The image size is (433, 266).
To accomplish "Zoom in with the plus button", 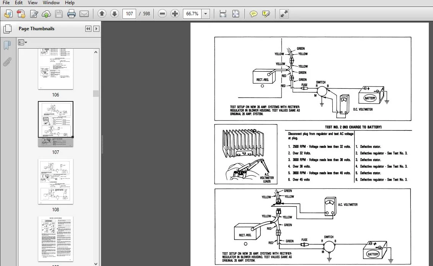I will coord(175,13).
